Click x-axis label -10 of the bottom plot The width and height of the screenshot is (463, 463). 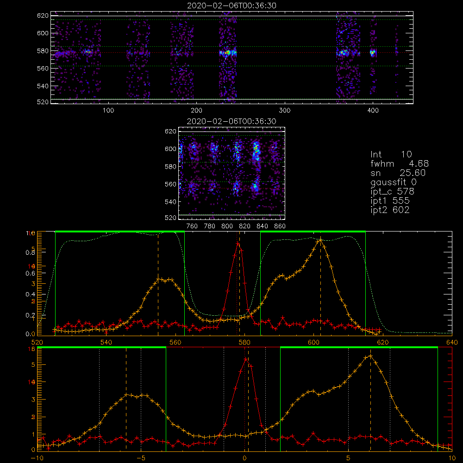click(x=37, y=458)
